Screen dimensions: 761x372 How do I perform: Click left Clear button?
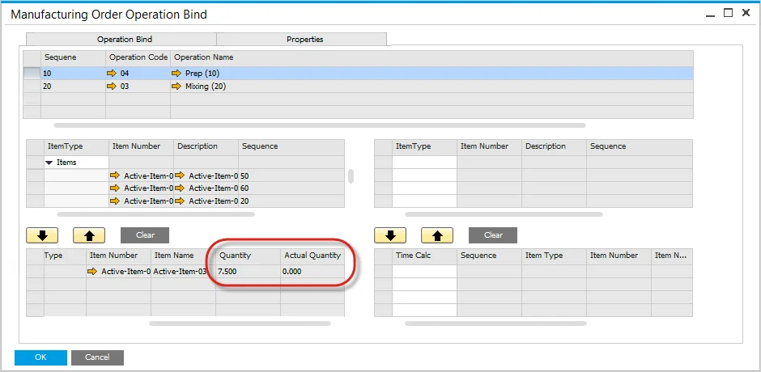coord(145,235)
